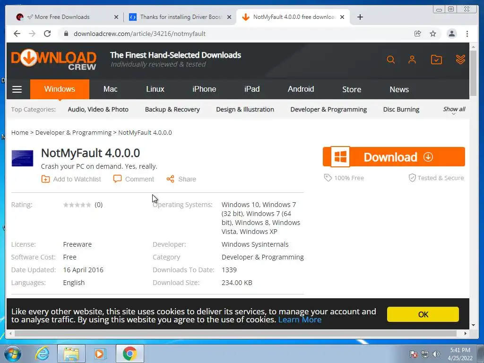The height and width of the screenshot is (363, 484).
Task: Click the Developer & Programming Category value
Action: click(263, 257)
